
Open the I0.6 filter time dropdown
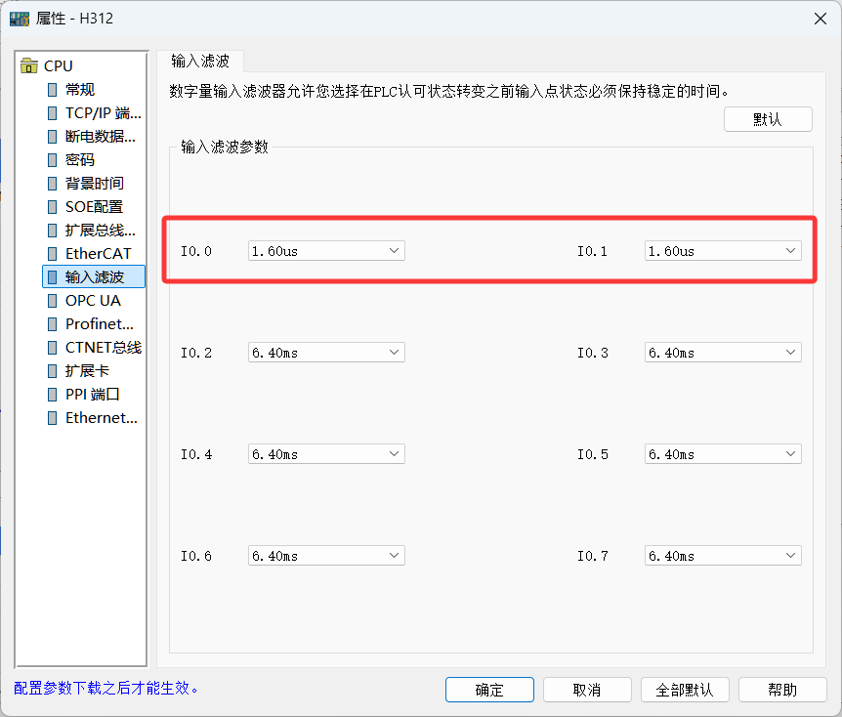(x=326, y=556)
